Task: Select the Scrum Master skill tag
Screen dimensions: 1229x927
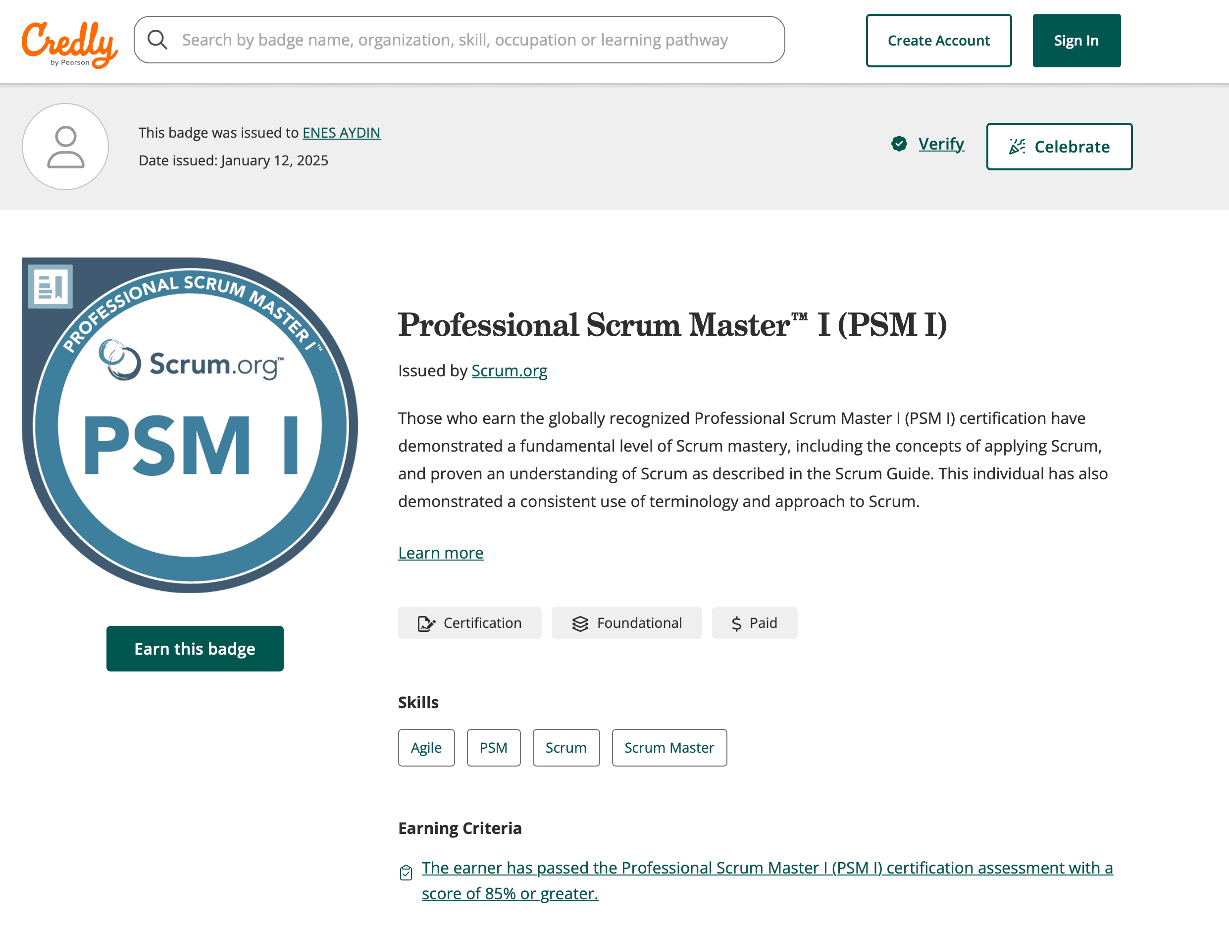Action: pyautogui.click(x=669, y=747)
